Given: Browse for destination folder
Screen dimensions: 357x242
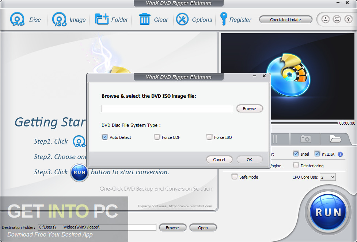Looking at the screenshot, I should (x=172, y=228).
